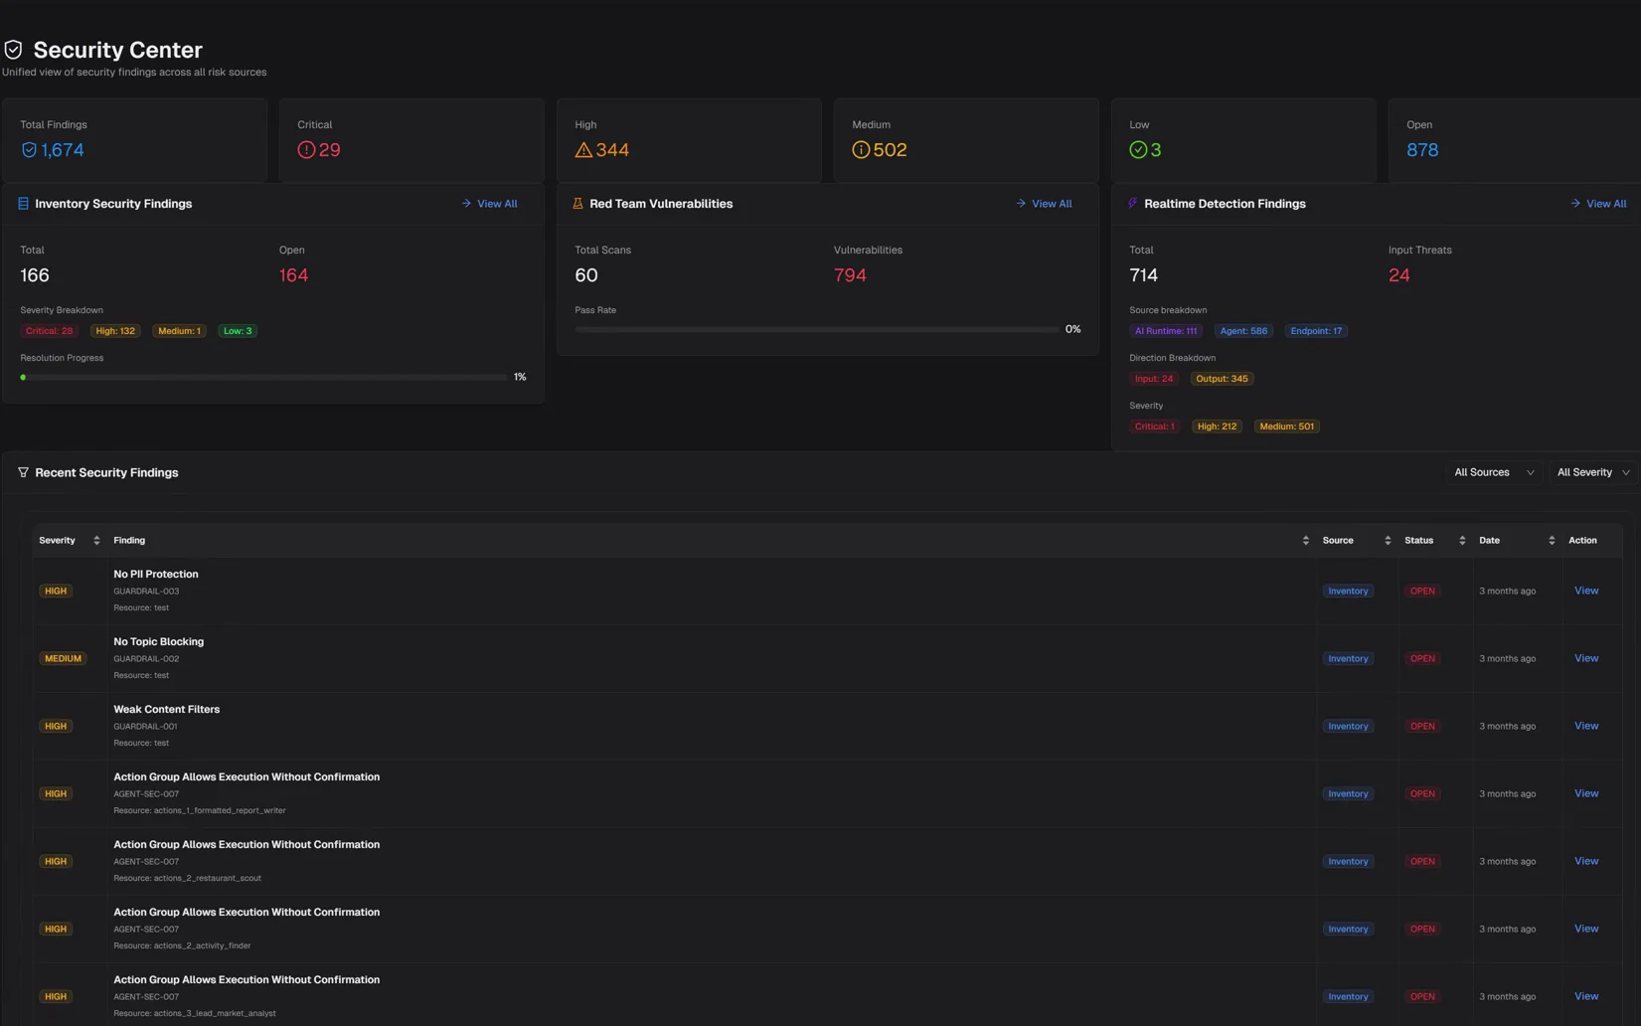The height and width of the screenshot is (1026, 1641).
Task: View all Red Team Vulnerabilities
Action: (x=1044, y=204)
